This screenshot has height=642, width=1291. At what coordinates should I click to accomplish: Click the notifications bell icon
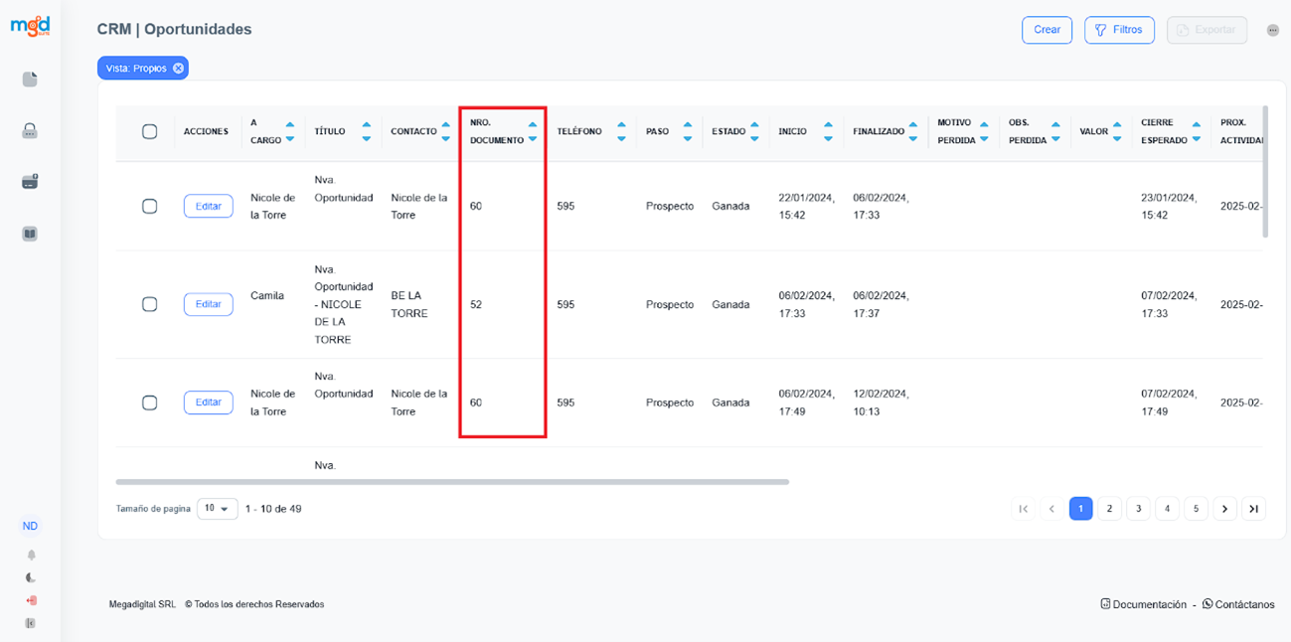[x=31, y=556]
